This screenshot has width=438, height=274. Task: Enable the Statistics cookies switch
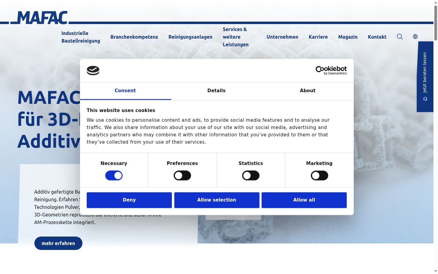(x=251, y=176)
